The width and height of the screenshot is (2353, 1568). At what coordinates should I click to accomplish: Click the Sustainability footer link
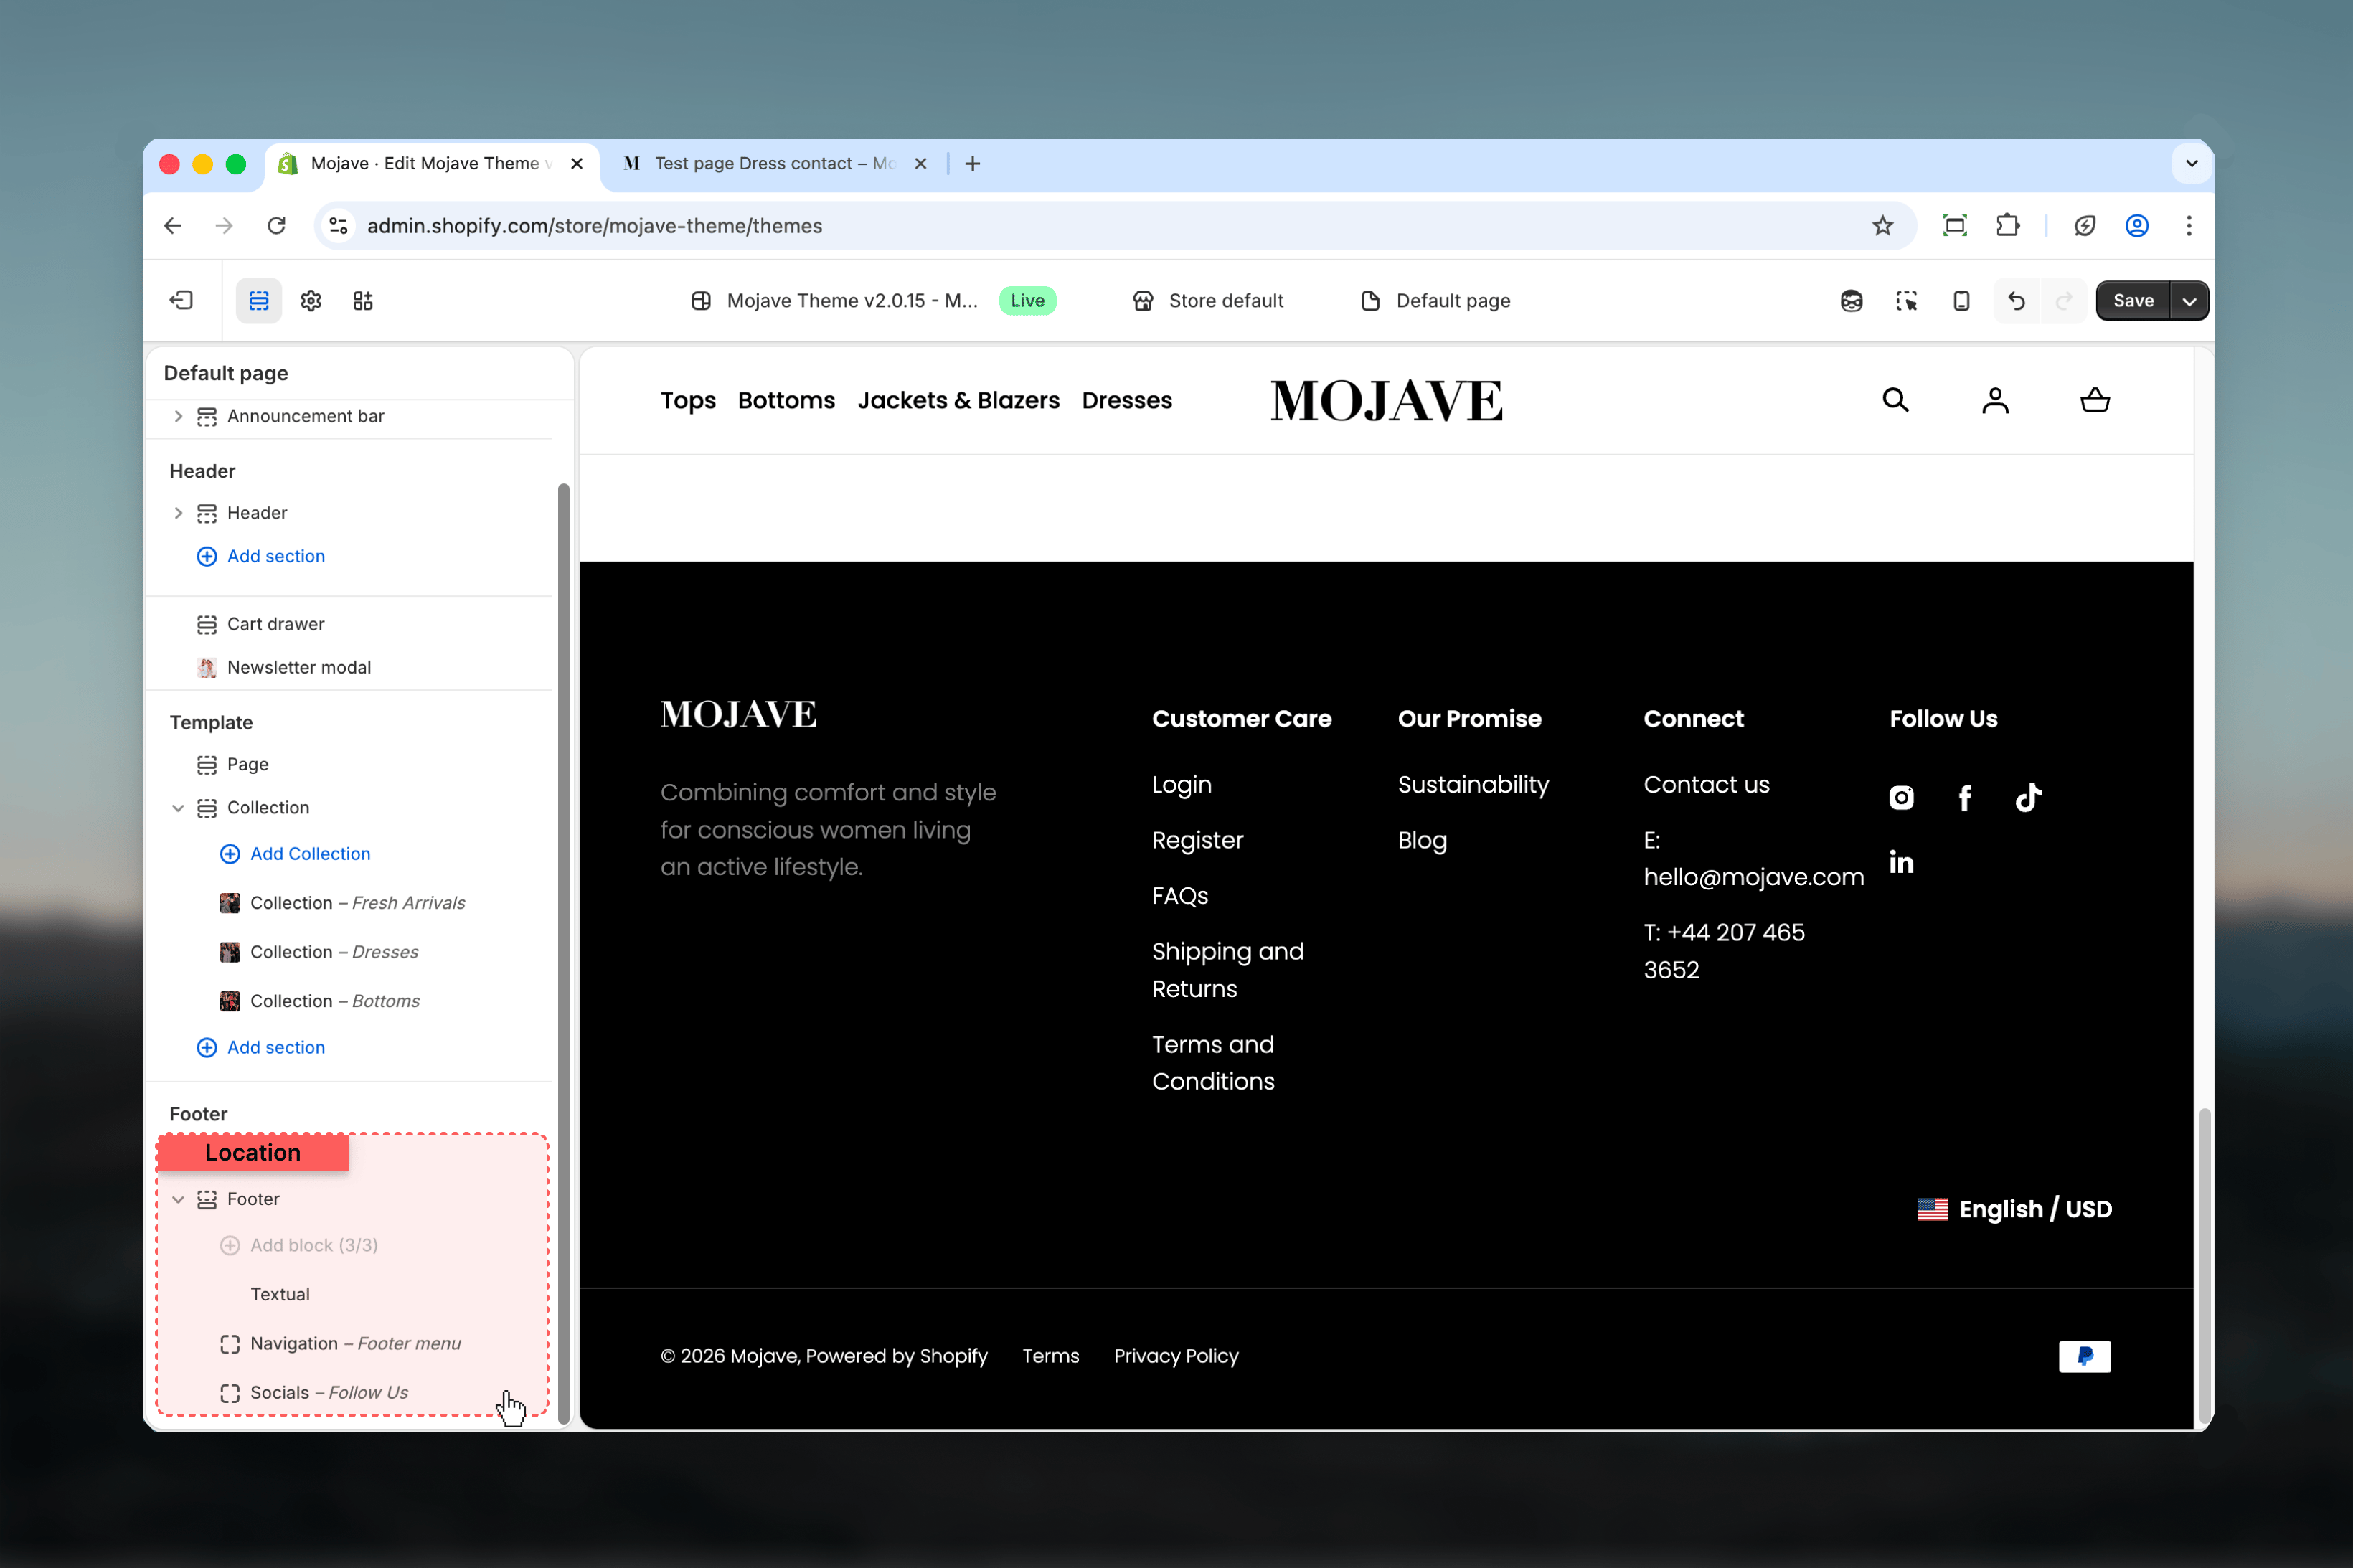(1473, 784)
